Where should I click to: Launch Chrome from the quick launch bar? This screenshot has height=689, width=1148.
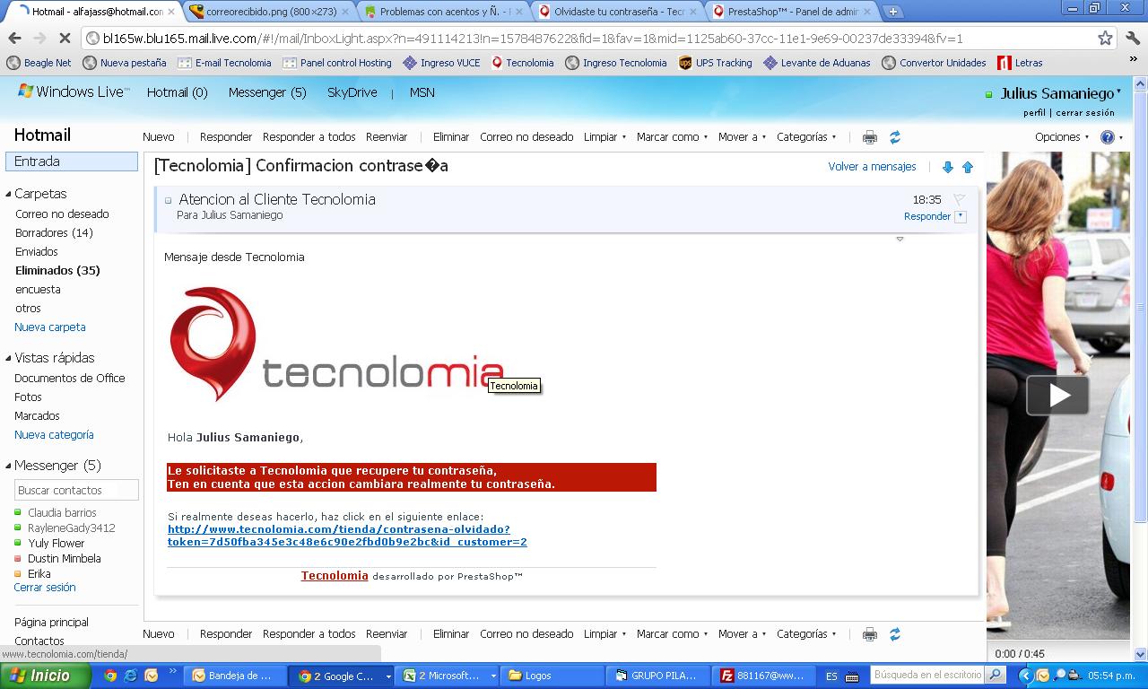(x=111, y=676)
